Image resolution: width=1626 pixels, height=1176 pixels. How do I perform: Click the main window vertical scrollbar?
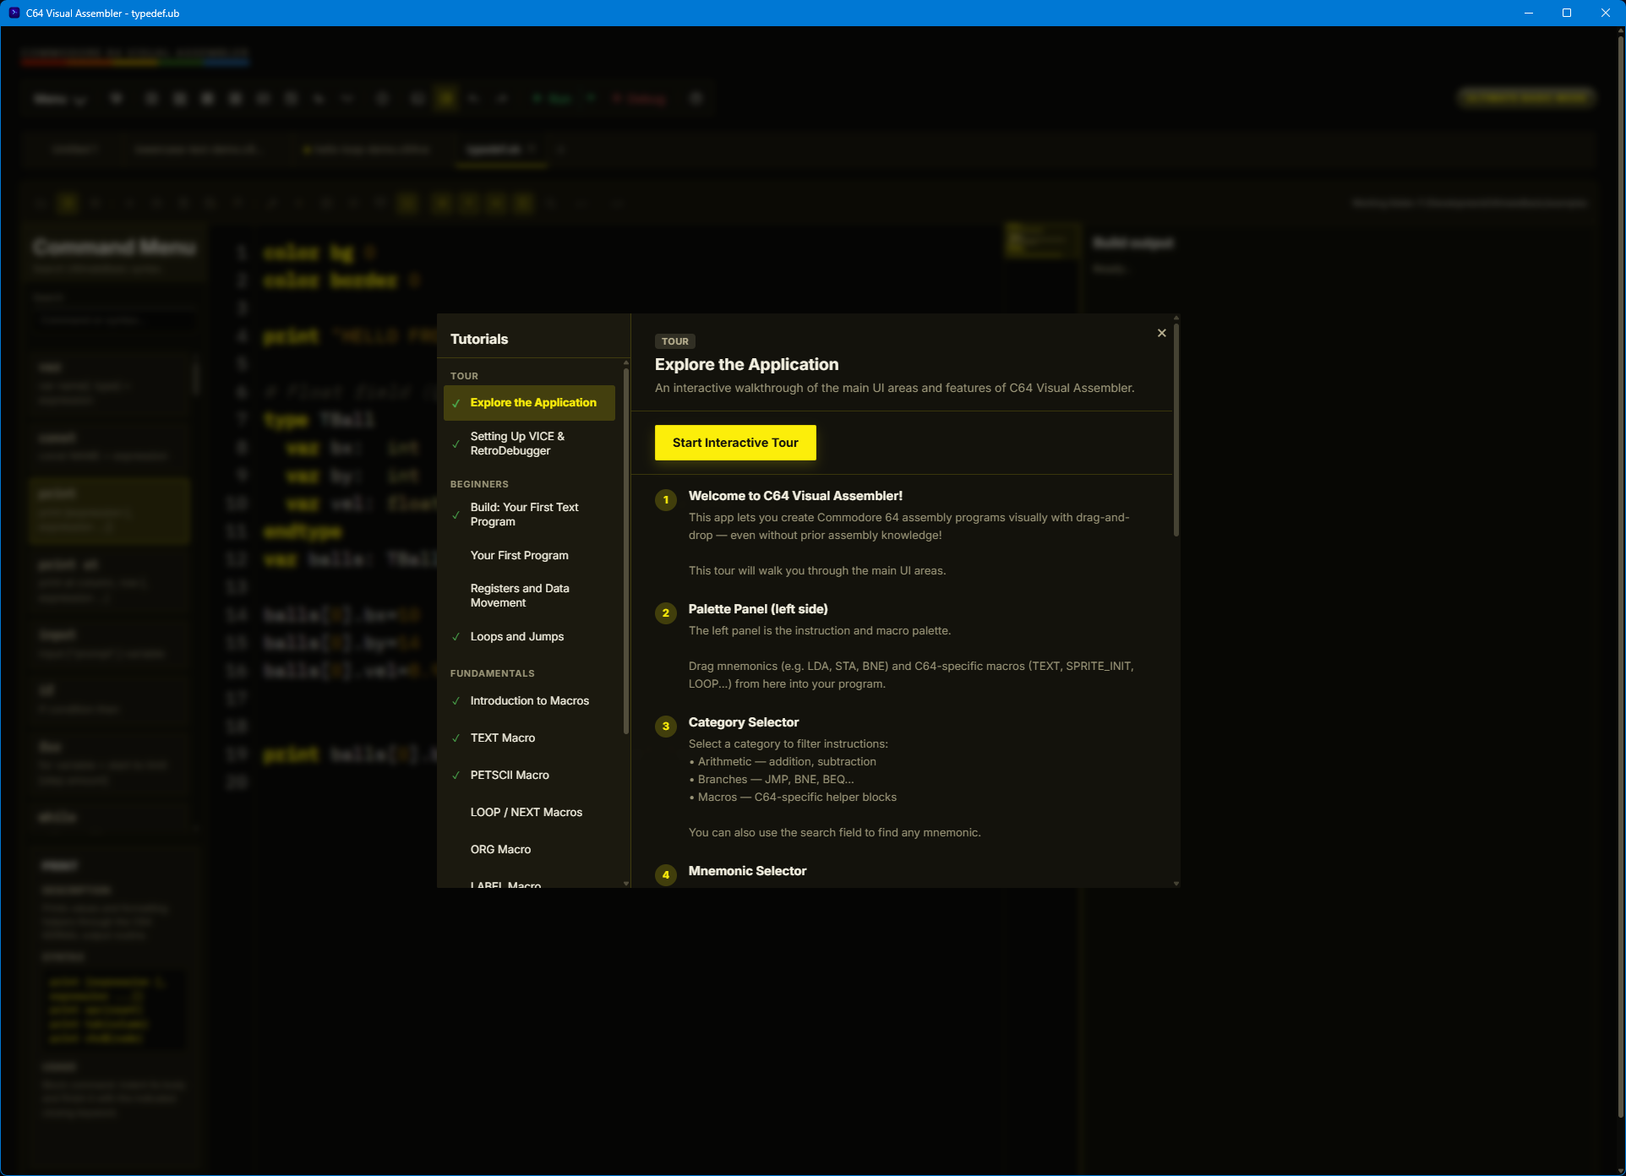coord(1620,576)
